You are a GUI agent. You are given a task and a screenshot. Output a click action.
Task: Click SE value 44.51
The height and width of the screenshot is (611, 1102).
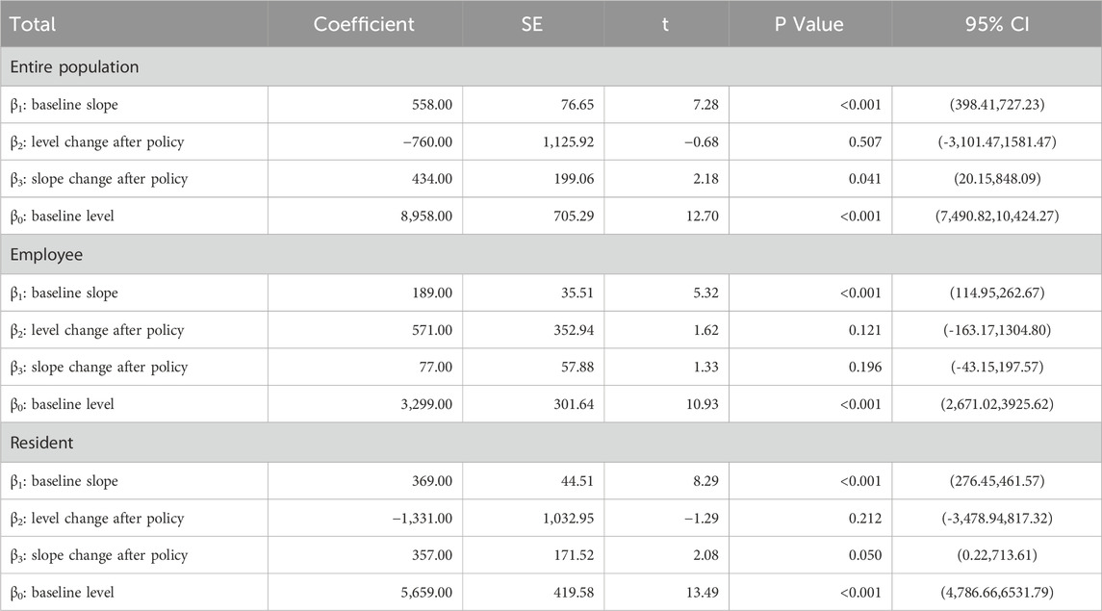(577, 481)
